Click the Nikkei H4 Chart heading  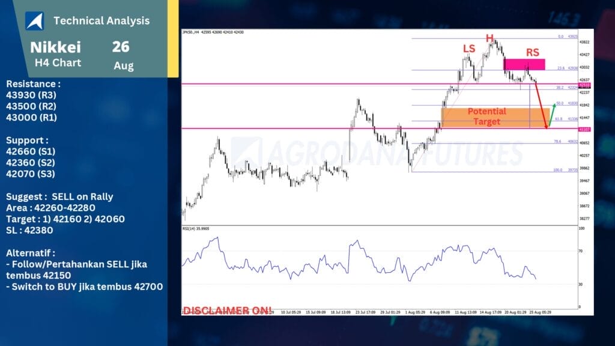tap(56, 54)
